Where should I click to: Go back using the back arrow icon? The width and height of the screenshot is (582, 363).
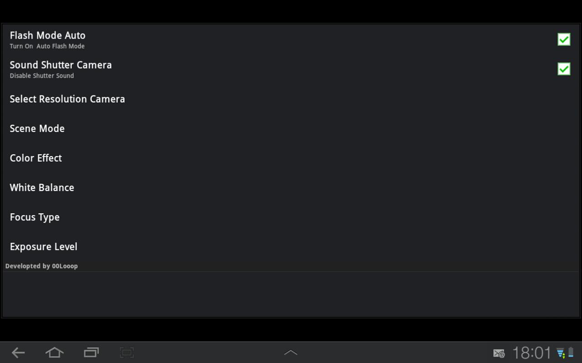click(18, 353)
